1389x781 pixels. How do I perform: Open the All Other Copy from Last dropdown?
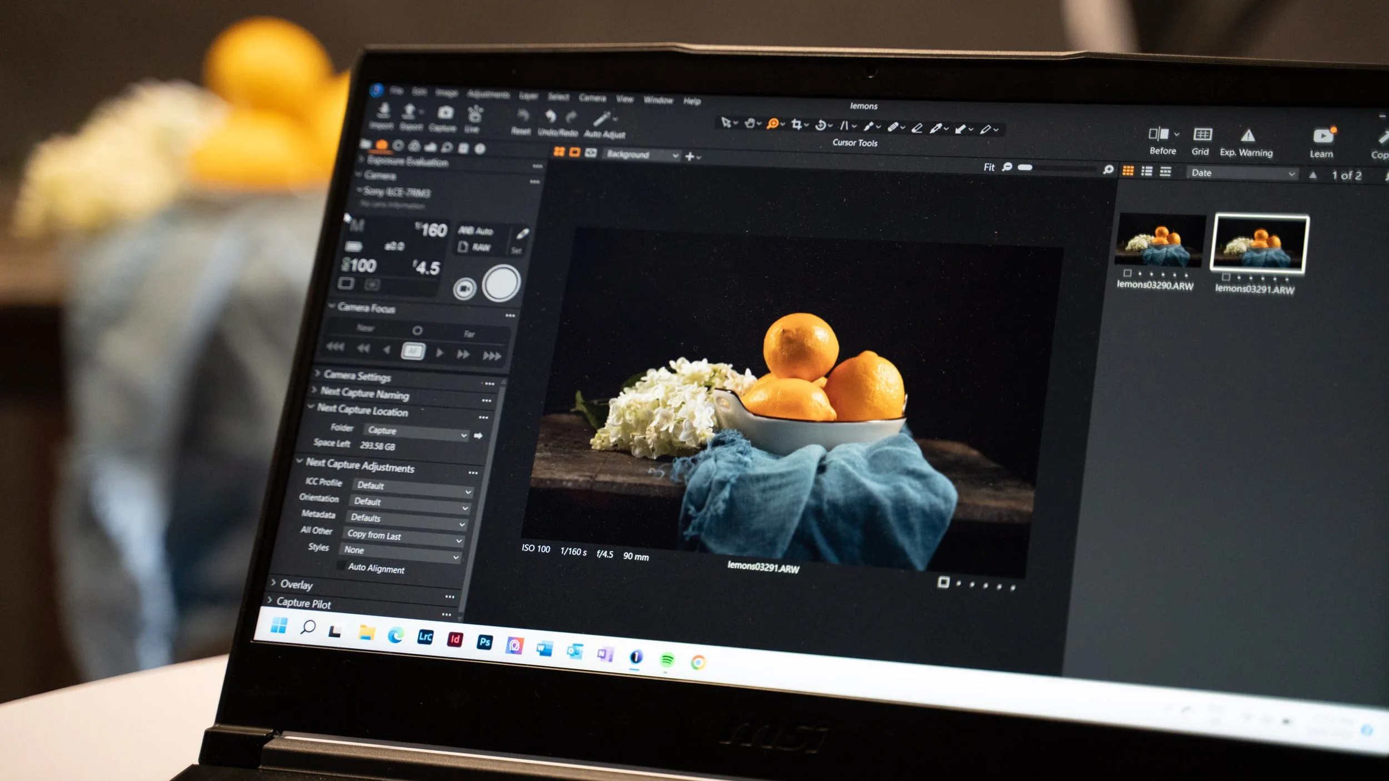click(x=404, y=537)
